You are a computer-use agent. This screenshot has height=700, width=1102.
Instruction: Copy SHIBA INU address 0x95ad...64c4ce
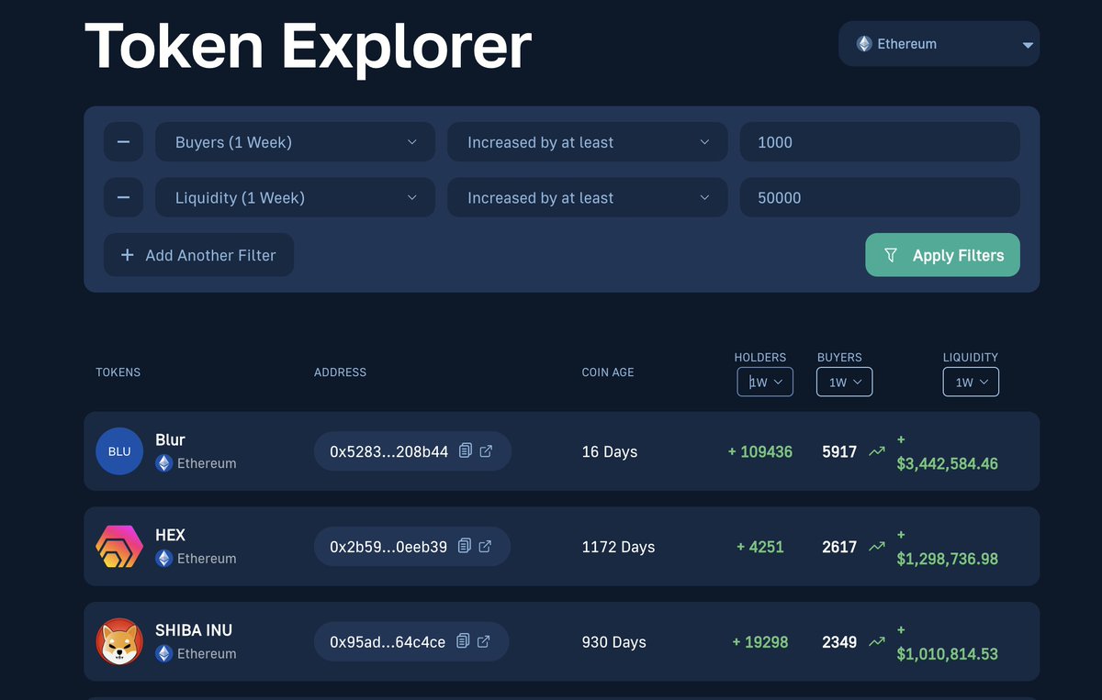point(463,641)
